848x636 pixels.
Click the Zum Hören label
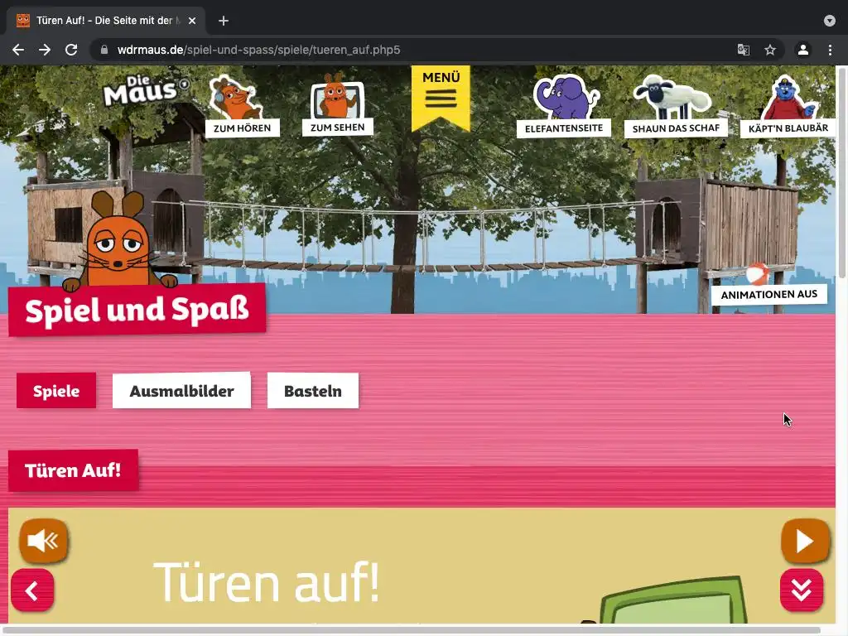point(243,128)
